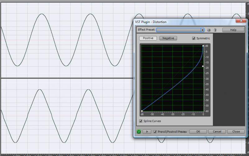The height and width of the screenshot is (156, 249).
Task: Select the bottom-left curve control point
Action: click(142, 111)
